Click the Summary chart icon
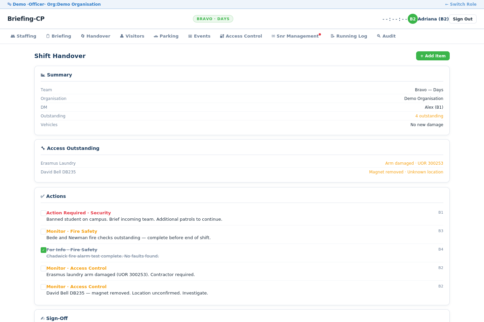This screenshot has height=322, width=484. click(43, 75)
